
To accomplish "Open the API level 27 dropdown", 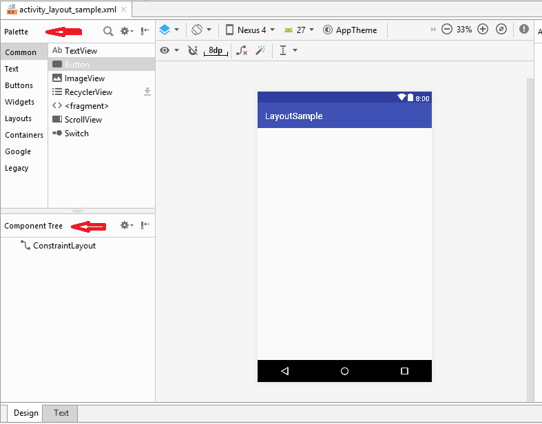I will pos(299,30).
